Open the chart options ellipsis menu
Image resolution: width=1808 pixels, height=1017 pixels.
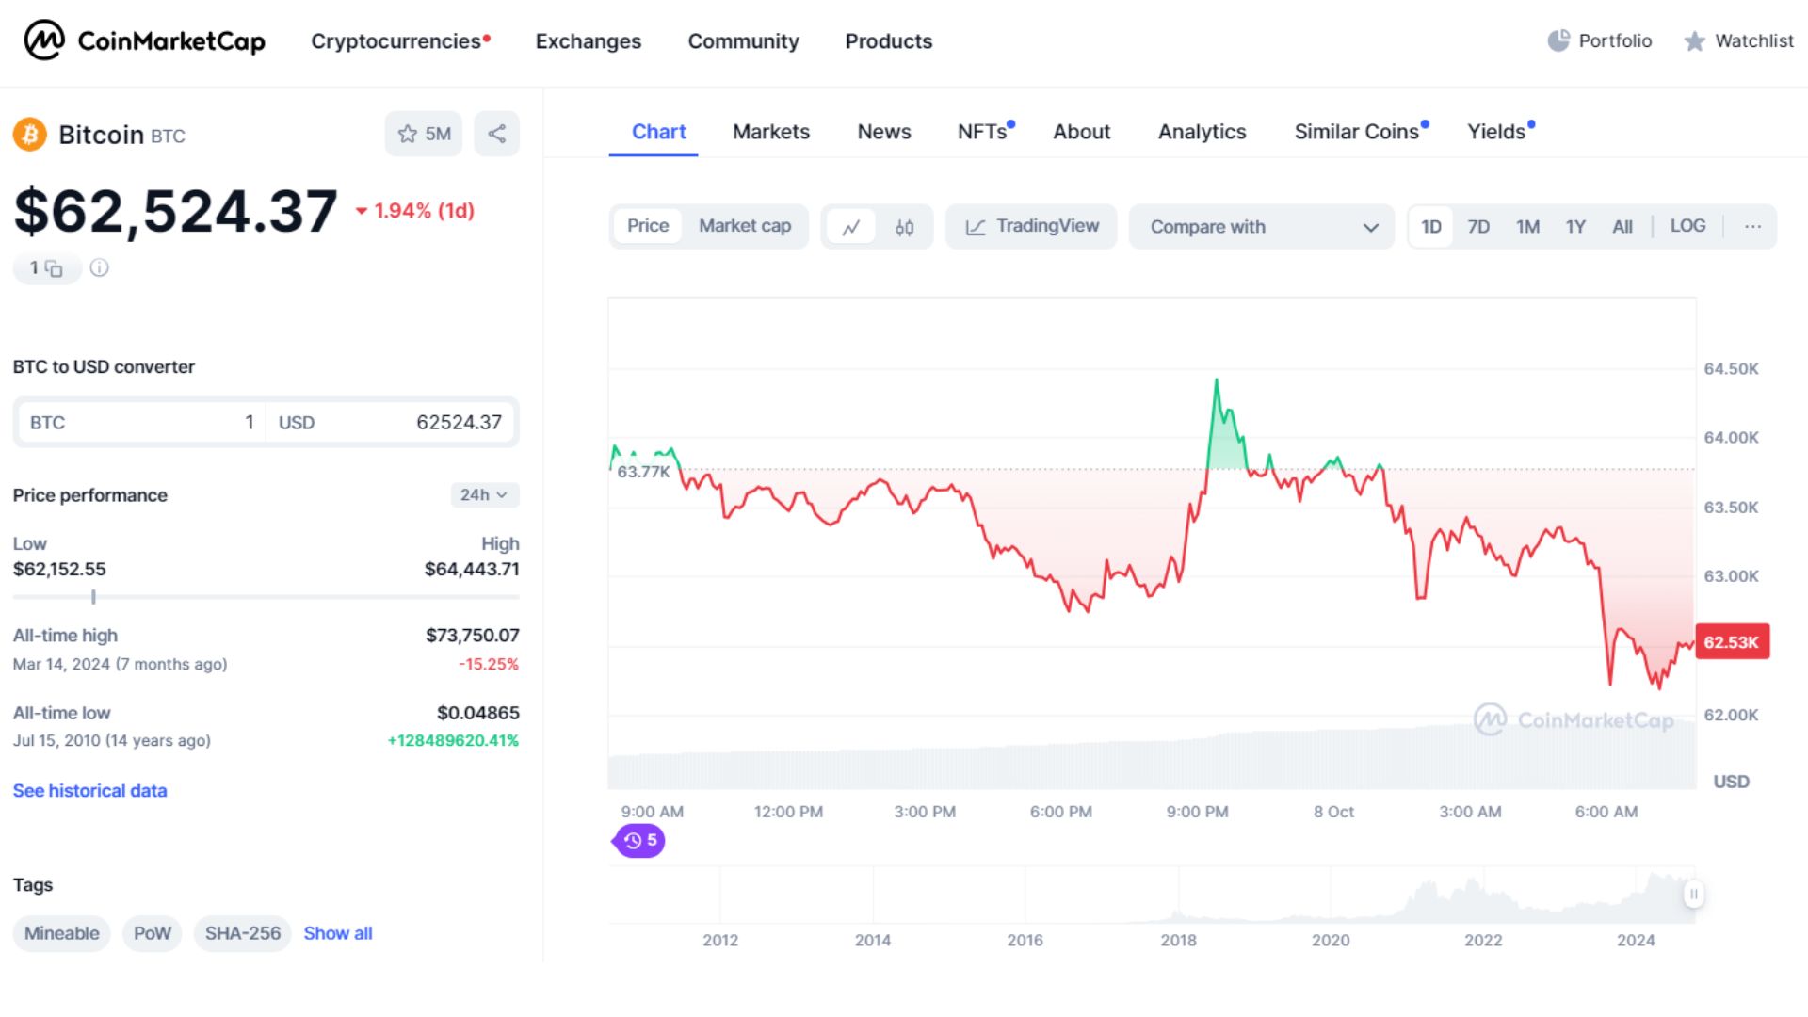point(1752,226)
